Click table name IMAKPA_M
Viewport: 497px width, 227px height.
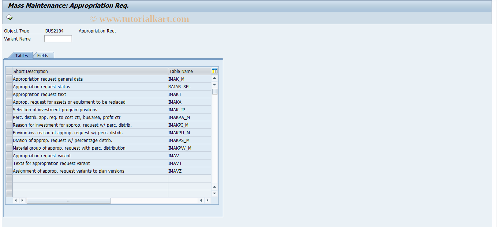[x=190, y=117]
